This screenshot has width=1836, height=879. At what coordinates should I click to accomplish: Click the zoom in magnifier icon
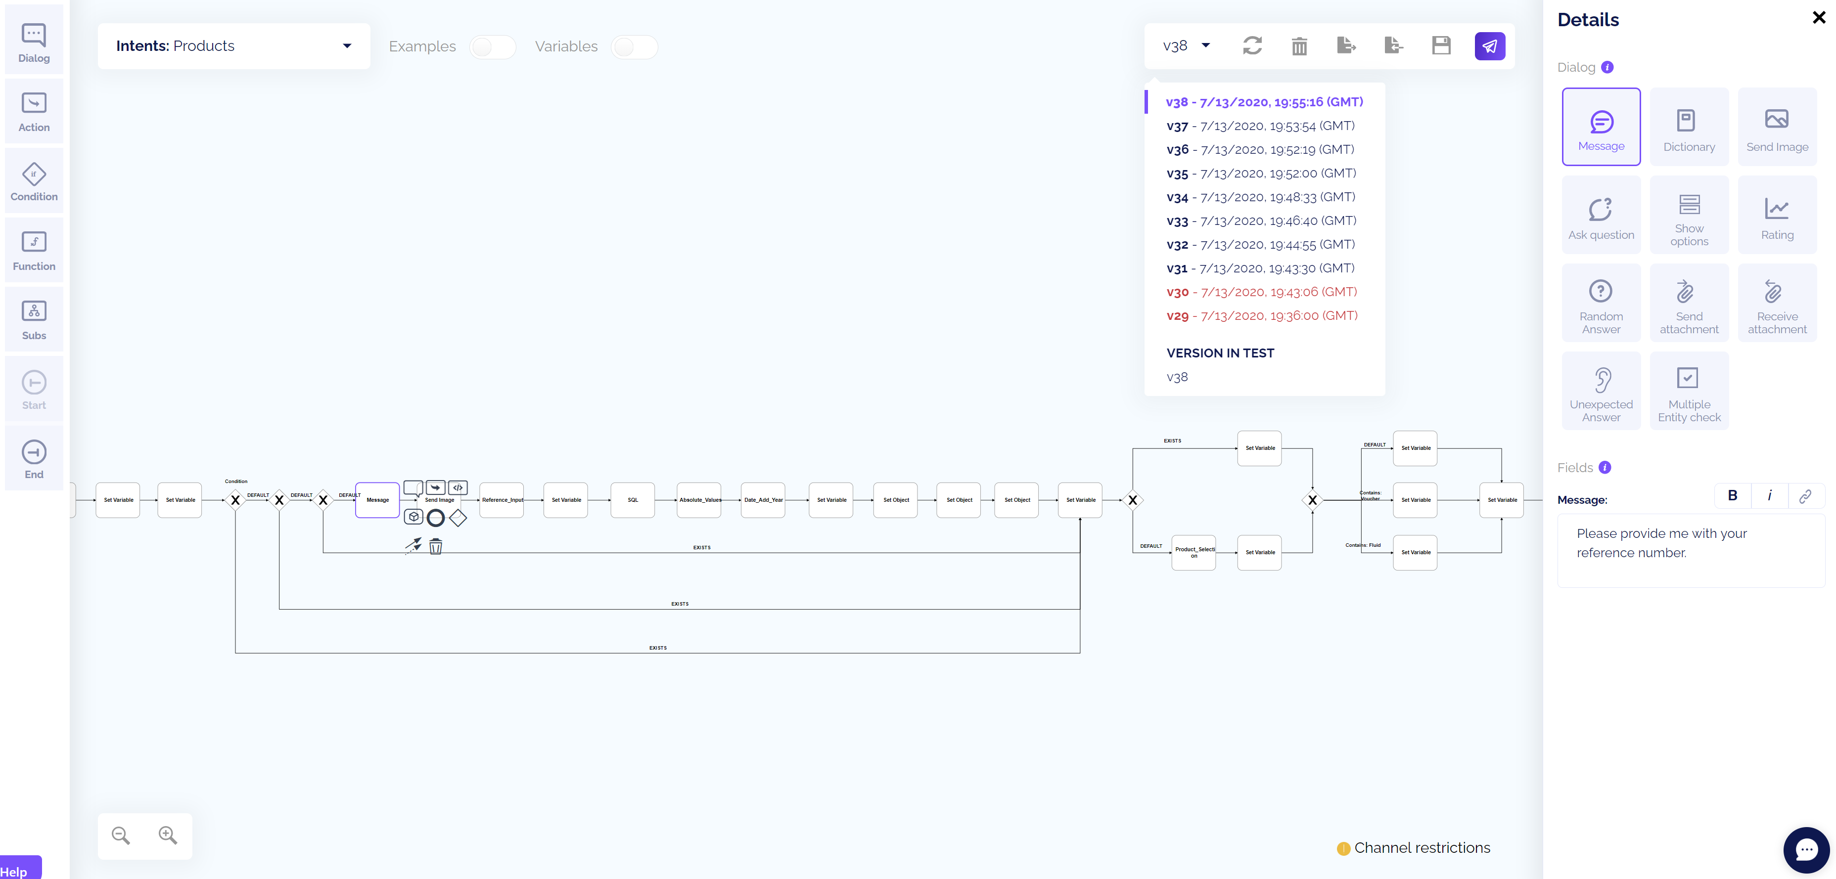point(168,835)
